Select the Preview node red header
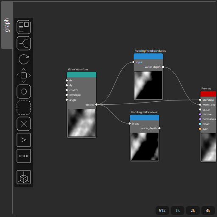Screen dimensions: 217x217 click(208, 94)
